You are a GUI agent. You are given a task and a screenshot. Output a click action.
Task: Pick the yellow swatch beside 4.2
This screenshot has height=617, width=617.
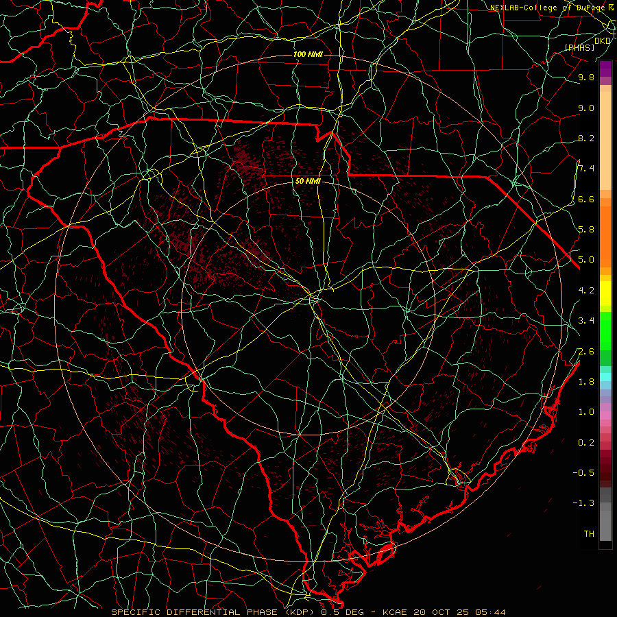(605, 293)
